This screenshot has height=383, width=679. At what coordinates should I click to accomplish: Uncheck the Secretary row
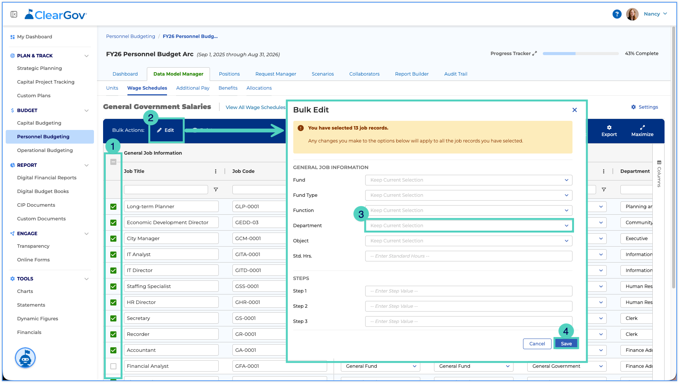click(x=113, y=318)
